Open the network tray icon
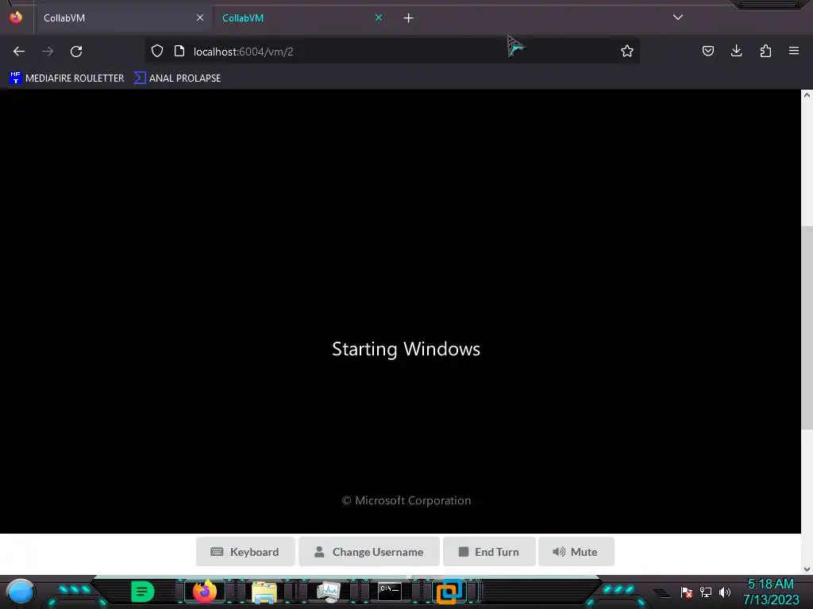Screen dimensions: 813x609 [x=706, y=592]
